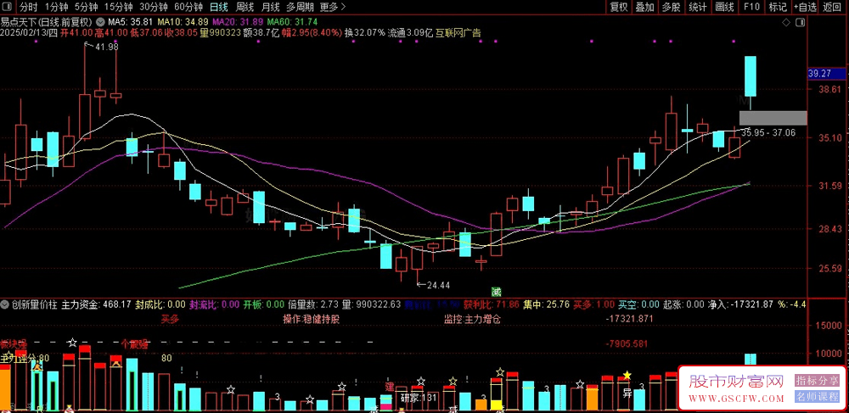Click the 叠加 overlay button
This screenshot has height=413, width=849.
tap(644, 7)
